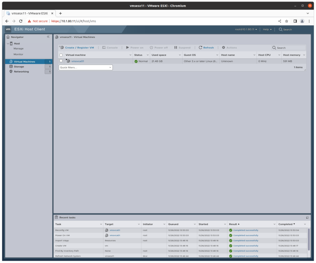The width and height of the screenshot is (316, 263).
Task: Click the Actions gear icon
Action: pyautogui.click(x=223, y=47)
